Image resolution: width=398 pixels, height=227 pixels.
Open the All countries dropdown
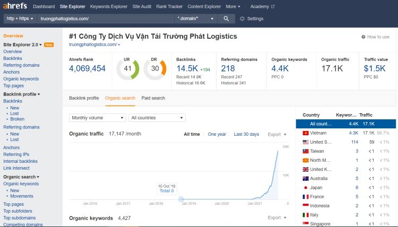(x=157, y=118)
